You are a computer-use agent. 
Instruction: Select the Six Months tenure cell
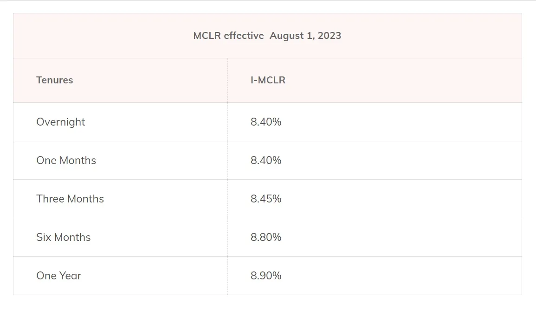pos(64,237)
